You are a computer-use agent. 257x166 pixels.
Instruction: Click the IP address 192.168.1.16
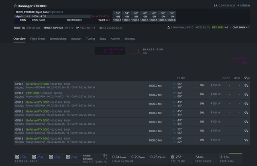coord(88,28)
